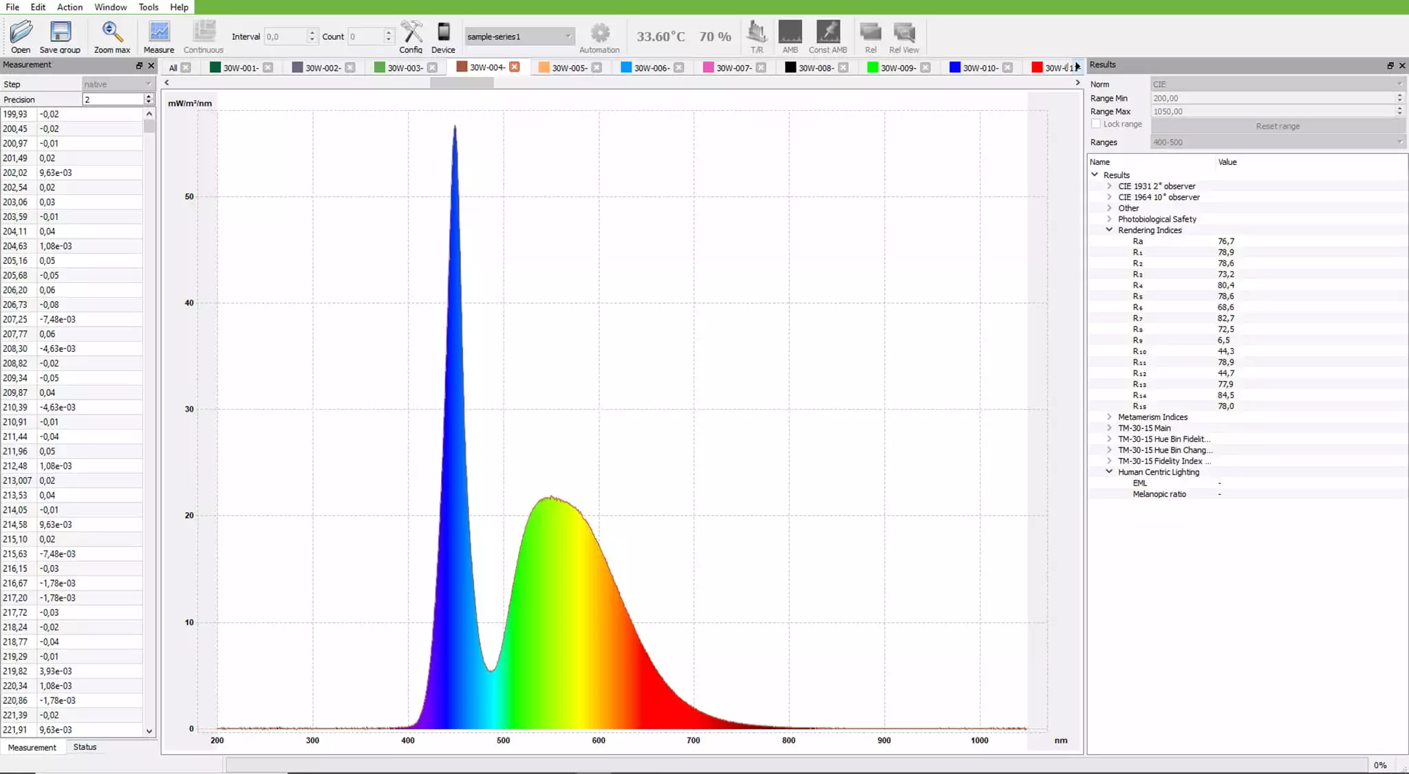The width and height of the screenshot is (1409, 774).
Task: Click the Save group icon
Action: pyautogui.click(x=61, y=32)
